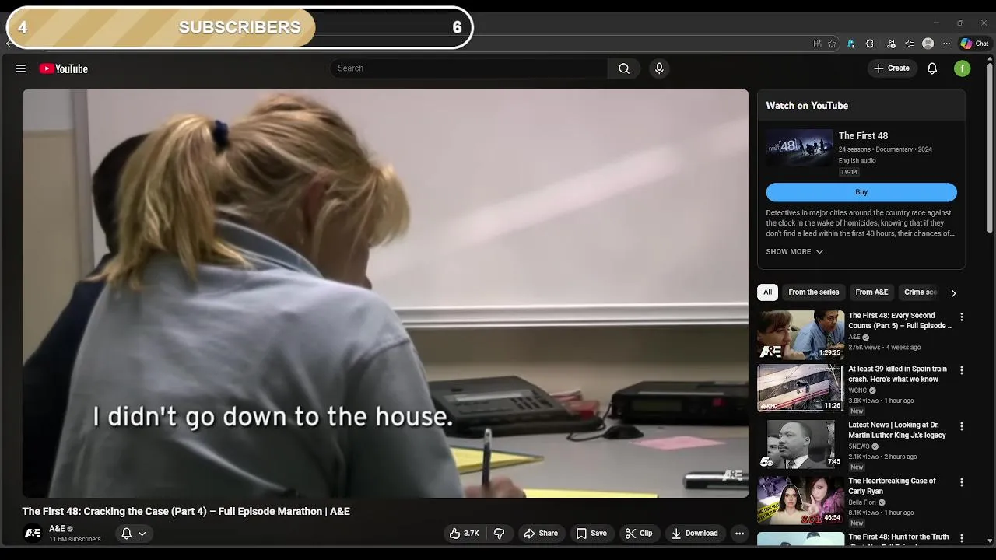Open the YouTube guide hamburger menu
996x560 pixels.
click(x=21, y=68)
